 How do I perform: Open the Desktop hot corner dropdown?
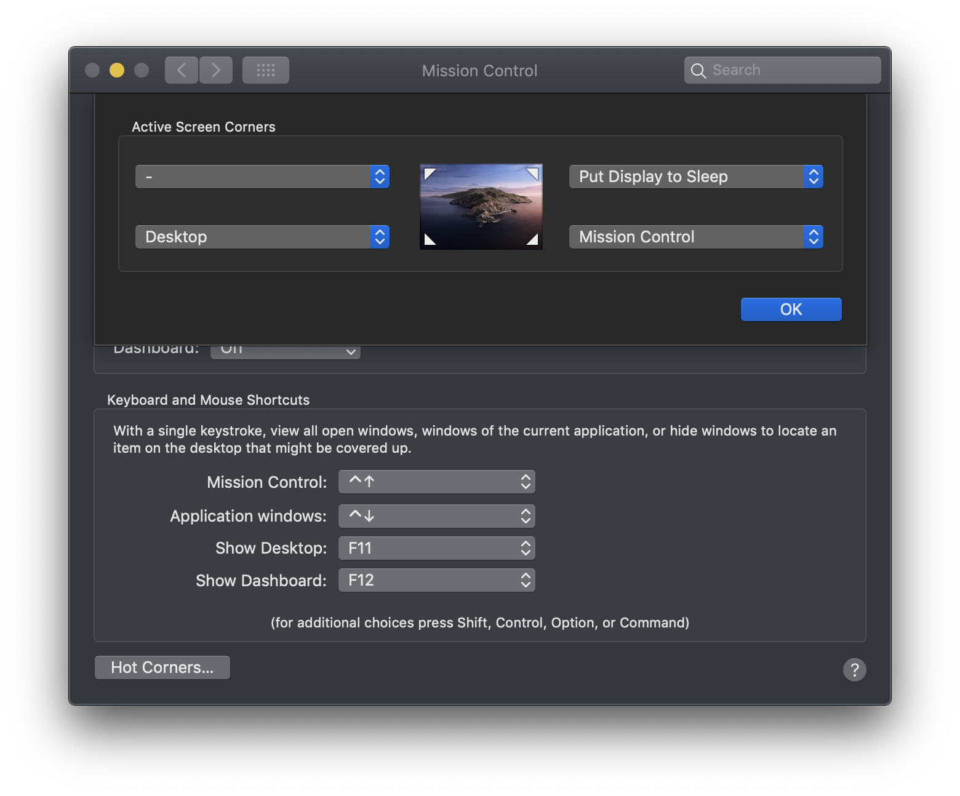click(x=262, y=237)
